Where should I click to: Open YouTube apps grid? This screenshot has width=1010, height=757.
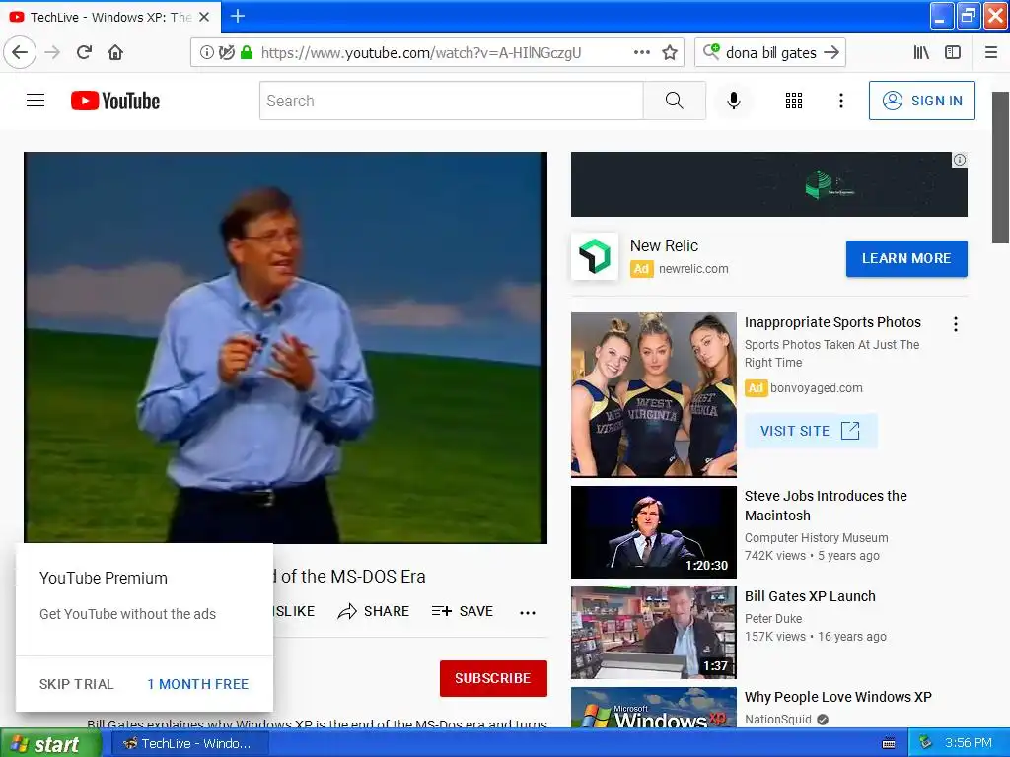click(x=794, y=101)
